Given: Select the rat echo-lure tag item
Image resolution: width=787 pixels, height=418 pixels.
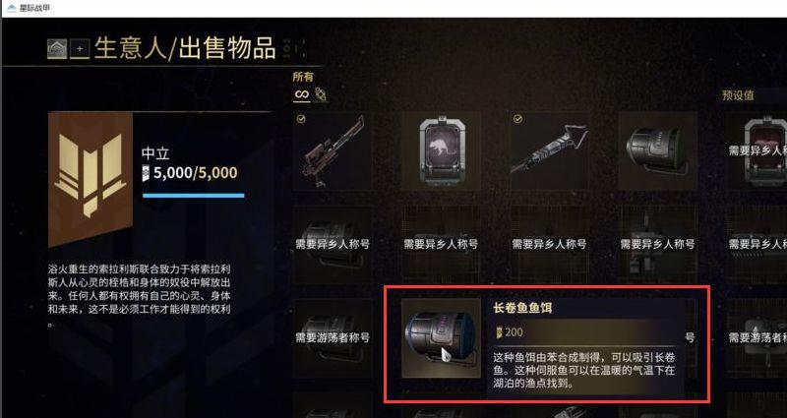Looking at the screenshot, I should pos(441,151).
